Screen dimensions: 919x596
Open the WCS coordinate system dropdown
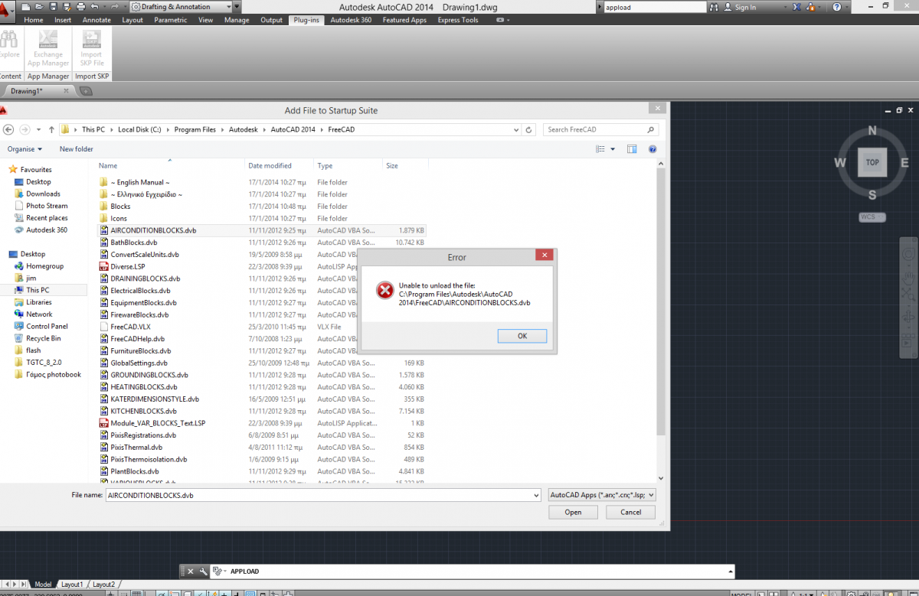click(x=872, y=217)
